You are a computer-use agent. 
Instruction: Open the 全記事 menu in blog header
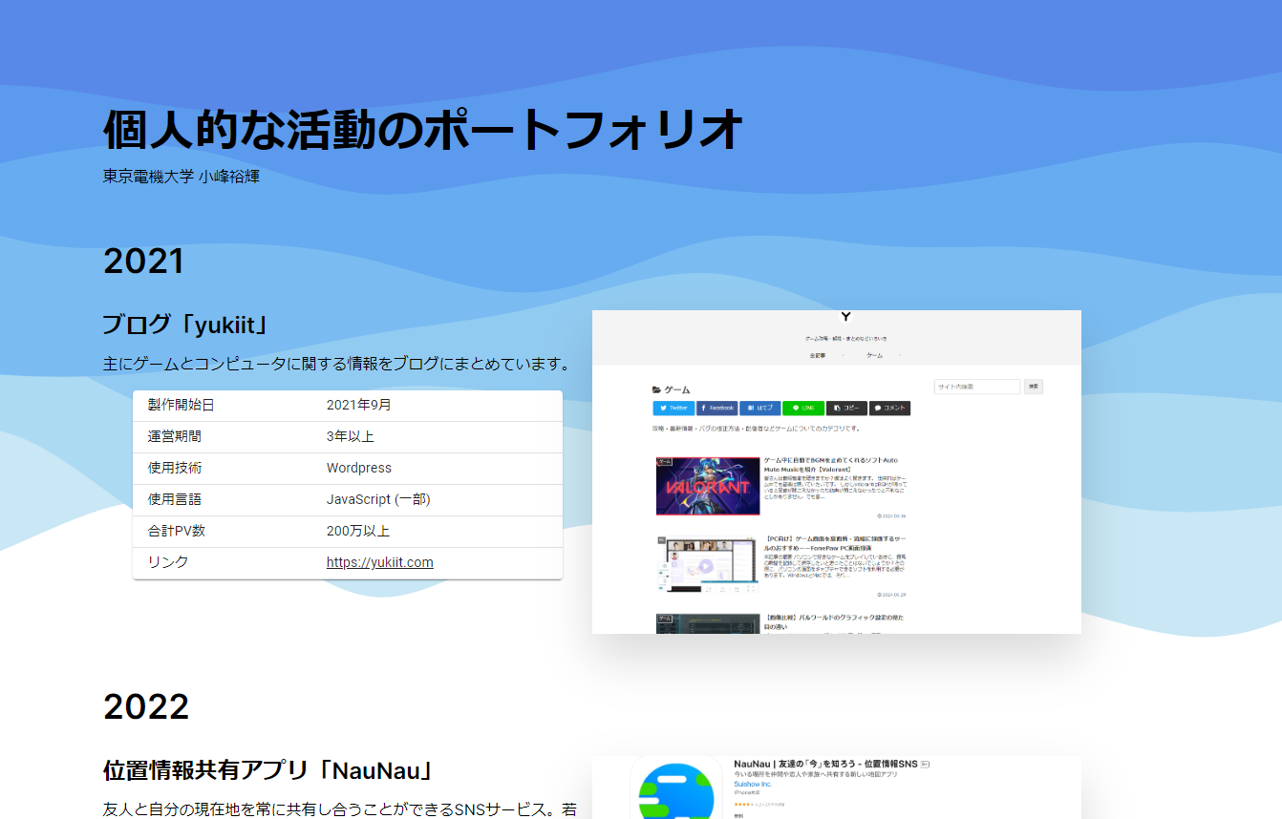818,355
